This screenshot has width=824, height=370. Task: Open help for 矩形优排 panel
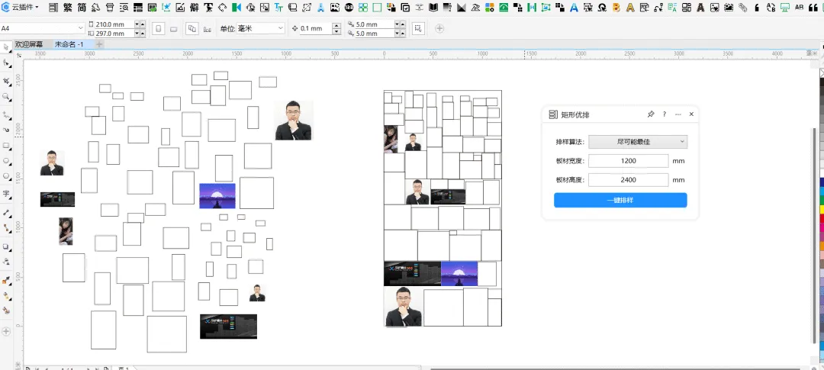tap(665, 114)
